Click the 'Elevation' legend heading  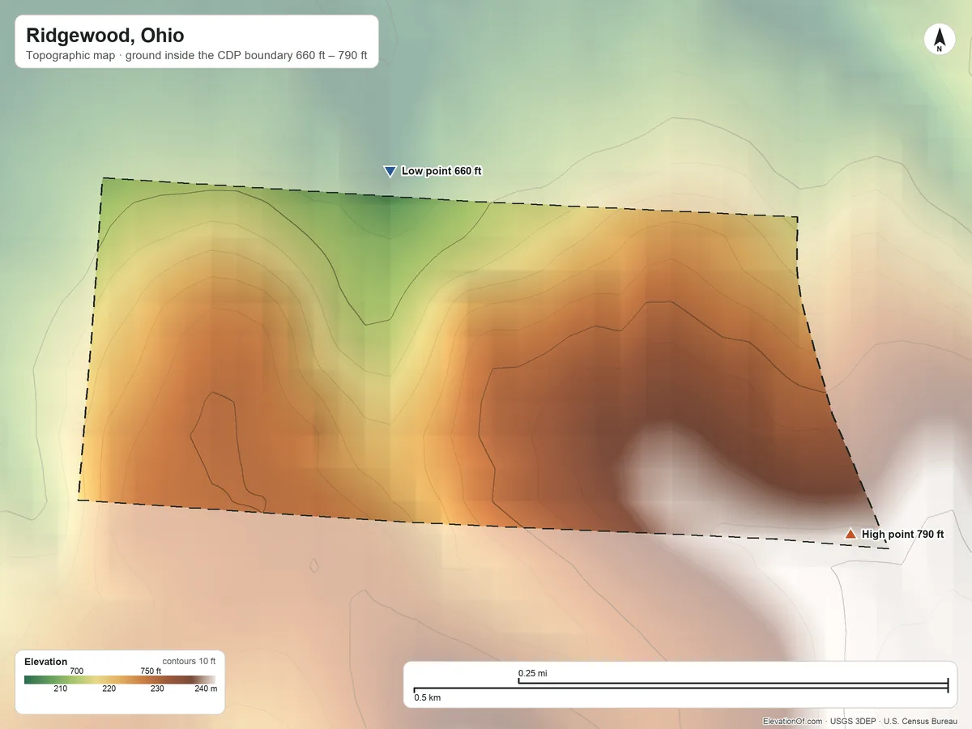[46, 662]
